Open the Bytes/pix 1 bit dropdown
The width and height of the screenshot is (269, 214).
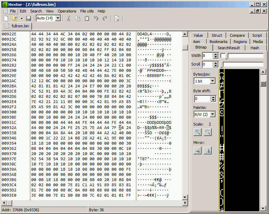(x=213, y=81)
